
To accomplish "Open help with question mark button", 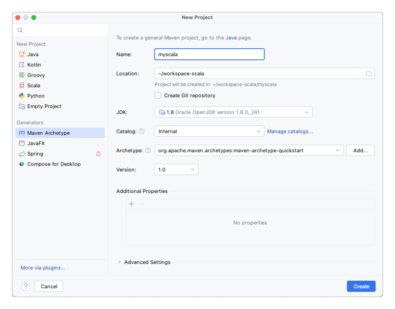I will (x=26, y=286).
